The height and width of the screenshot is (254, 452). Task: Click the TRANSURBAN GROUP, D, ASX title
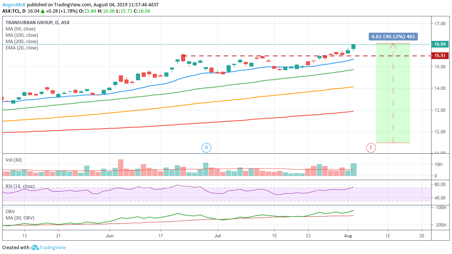pos(38,22)
